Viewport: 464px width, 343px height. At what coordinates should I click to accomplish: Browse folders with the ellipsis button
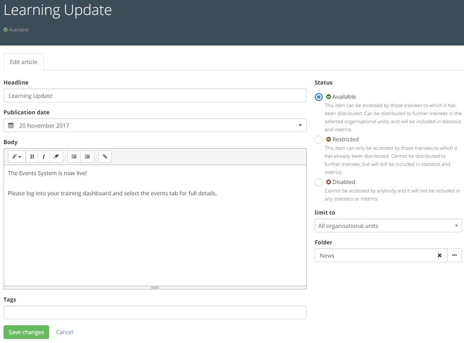454,256
